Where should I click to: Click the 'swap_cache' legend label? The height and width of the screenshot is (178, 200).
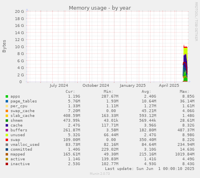tap(23, 111)
